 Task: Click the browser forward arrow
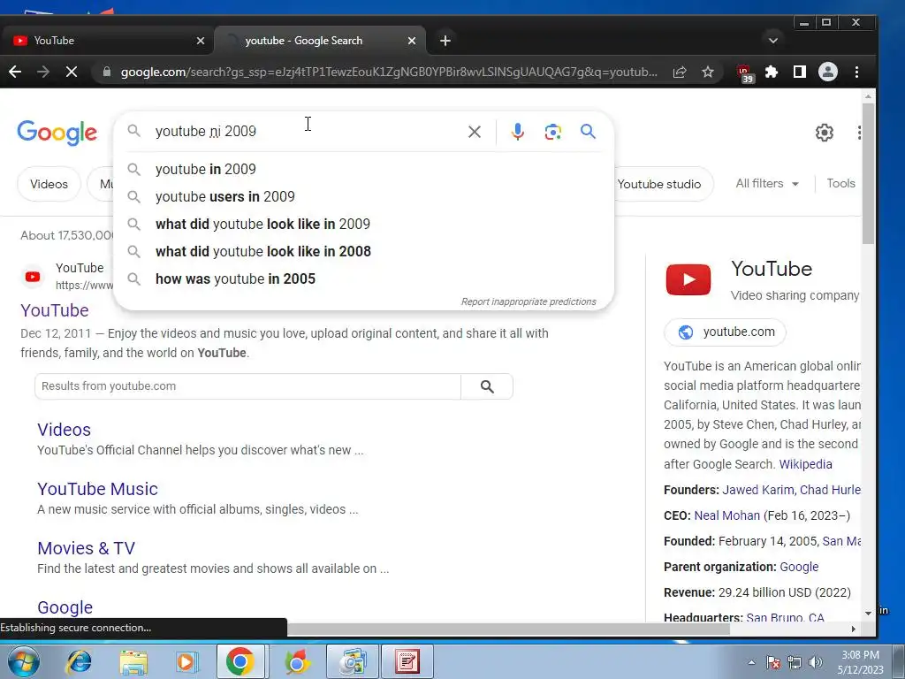[43, 72]
